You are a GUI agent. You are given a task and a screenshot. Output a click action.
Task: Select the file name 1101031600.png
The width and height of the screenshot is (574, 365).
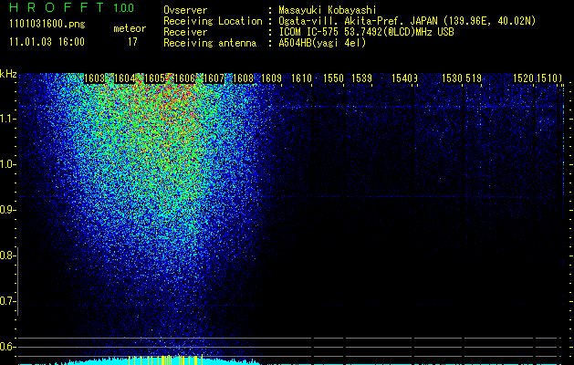point(47,25)
